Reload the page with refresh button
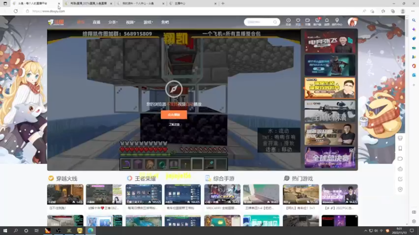Screen dimensions: 419x235 (x=16, y=11)
